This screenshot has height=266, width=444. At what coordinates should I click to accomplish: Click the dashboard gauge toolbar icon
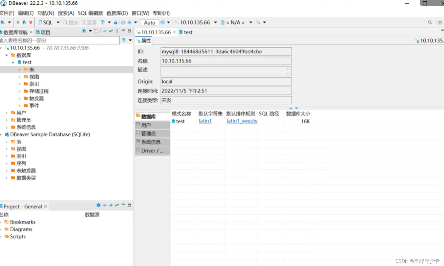123,22
